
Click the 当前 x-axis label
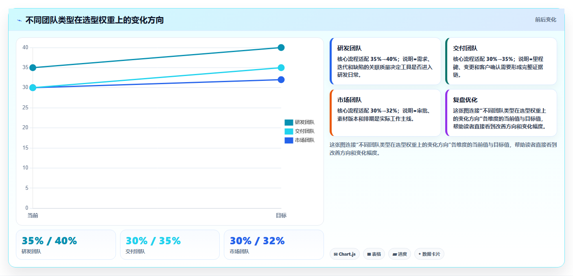pyautogui.click(x=33, y=215)
